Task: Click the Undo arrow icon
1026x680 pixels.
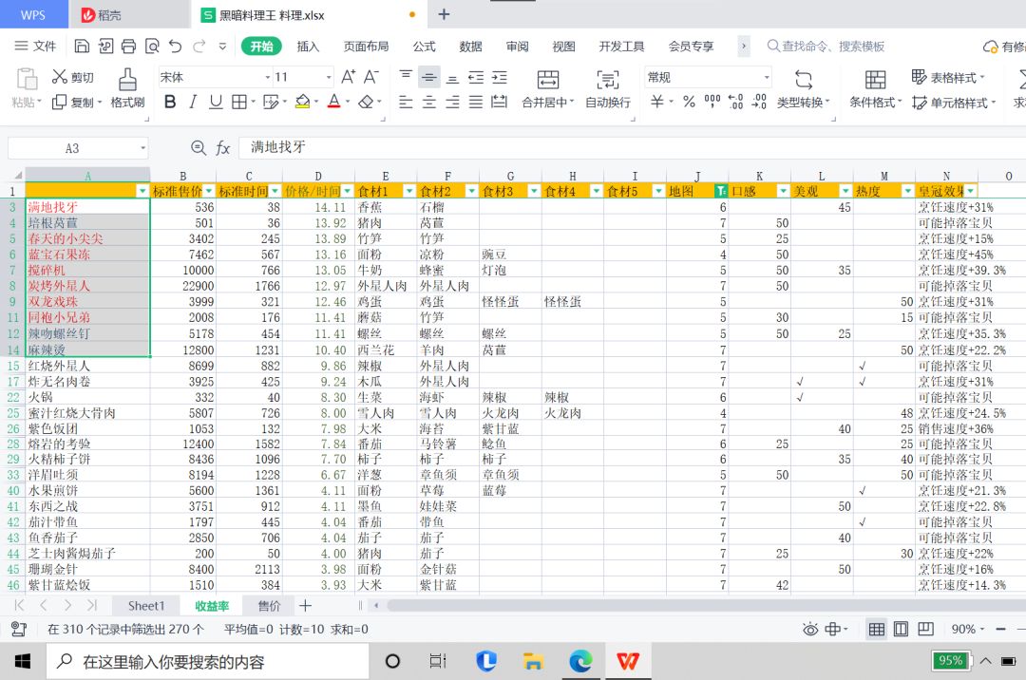Action: pyautogui.click(x=175, y=46)
